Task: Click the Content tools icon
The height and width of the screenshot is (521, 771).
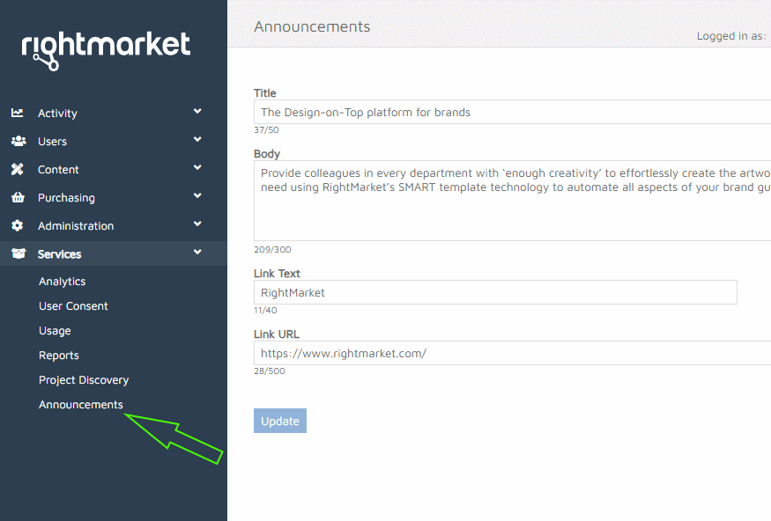Action: coord(18,169)
